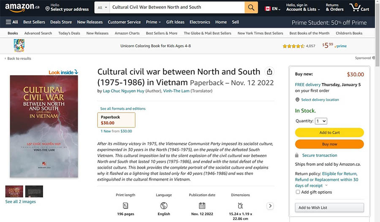The height and width of the screenshot is (222, 380).
Task: Go to the Children's Books tab
Action: tap(349, 33)
